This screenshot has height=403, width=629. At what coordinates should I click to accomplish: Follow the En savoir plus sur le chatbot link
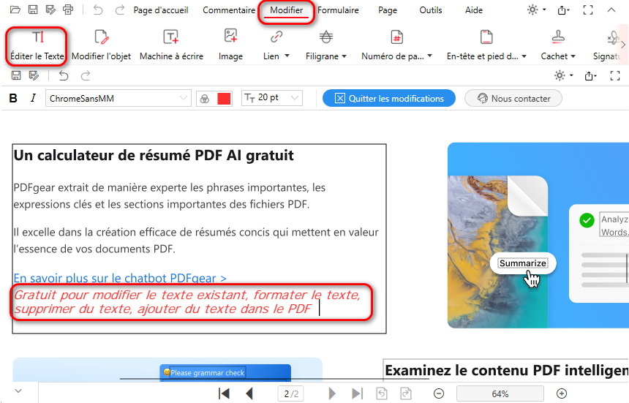click(120, 278)
